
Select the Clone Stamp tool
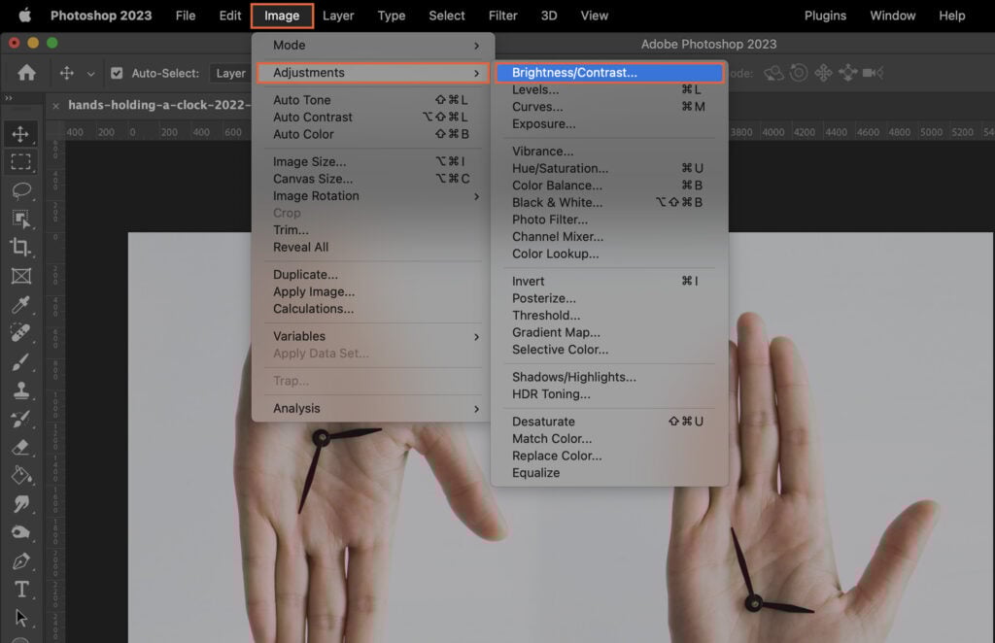point(21,389)
